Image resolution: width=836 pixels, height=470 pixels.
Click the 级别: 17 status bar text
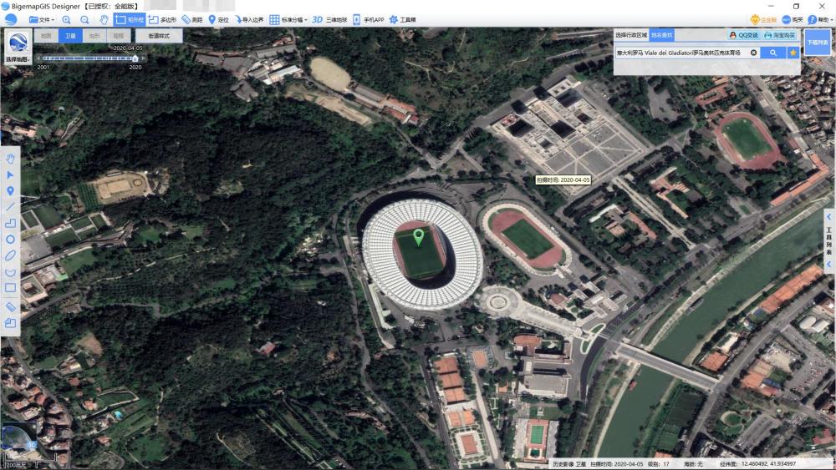pos(659,464)
